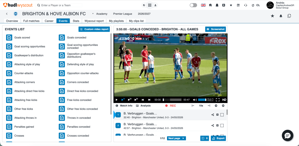Play the Penalties gained event videos

click(x=9, y=127)
